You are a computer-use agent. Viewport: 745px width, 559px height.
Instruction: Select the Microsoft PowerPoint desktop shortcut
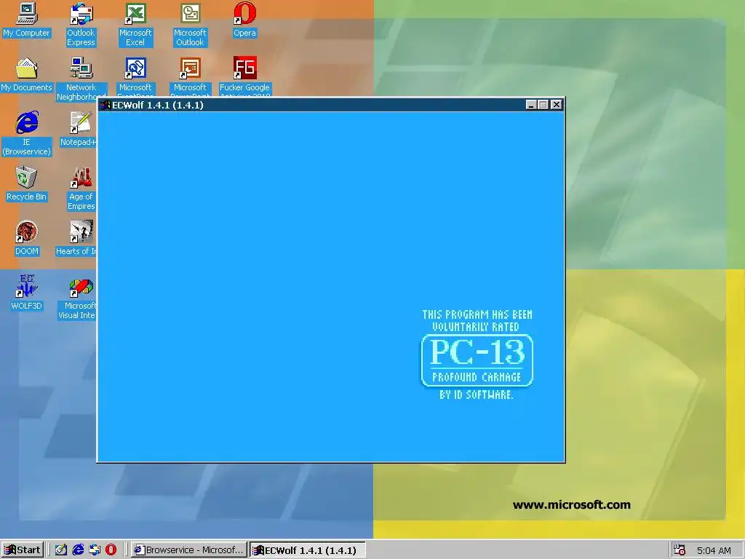pos(190,76)
